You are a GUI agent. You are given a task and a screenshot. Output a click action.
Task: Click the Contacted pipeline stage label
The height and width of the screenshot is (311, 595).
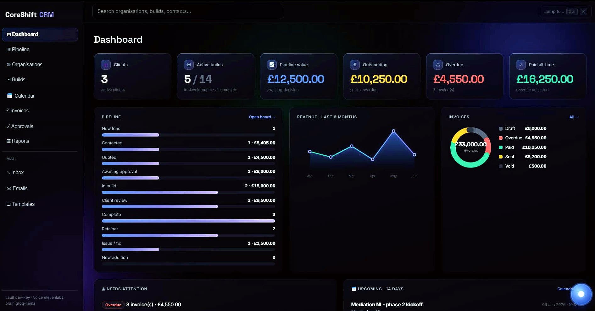pyautogui.click(x=112, y=143)
